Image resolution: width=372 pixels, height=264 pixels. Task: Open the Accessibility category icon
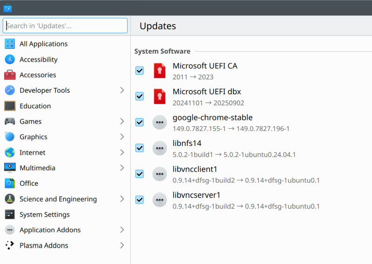click(x=10, y=59)
